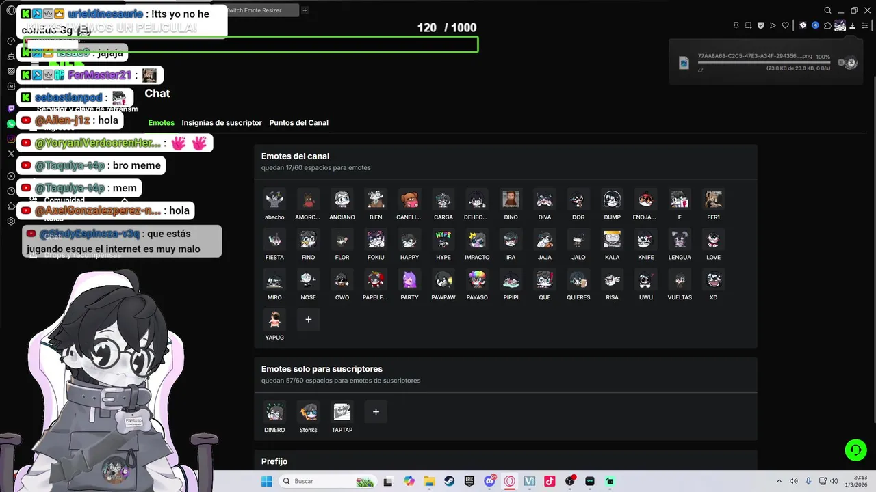The height and width of the screenshot is (492, 876).
Task: Select the PIPIPI emote
Action: (x=511, y=280)
